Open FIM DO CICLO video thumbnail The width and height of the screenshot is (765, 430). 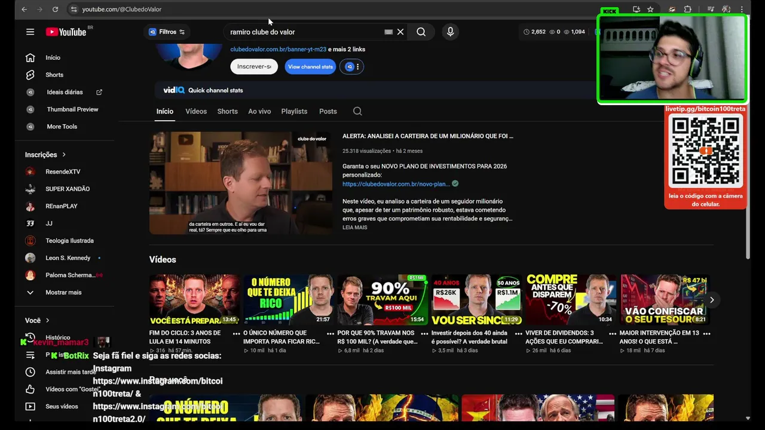tap(194, 300)
